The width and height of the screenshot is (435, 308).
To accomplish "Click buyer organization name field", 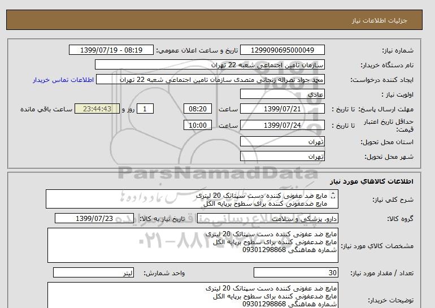I will click(x=210, y=64).
